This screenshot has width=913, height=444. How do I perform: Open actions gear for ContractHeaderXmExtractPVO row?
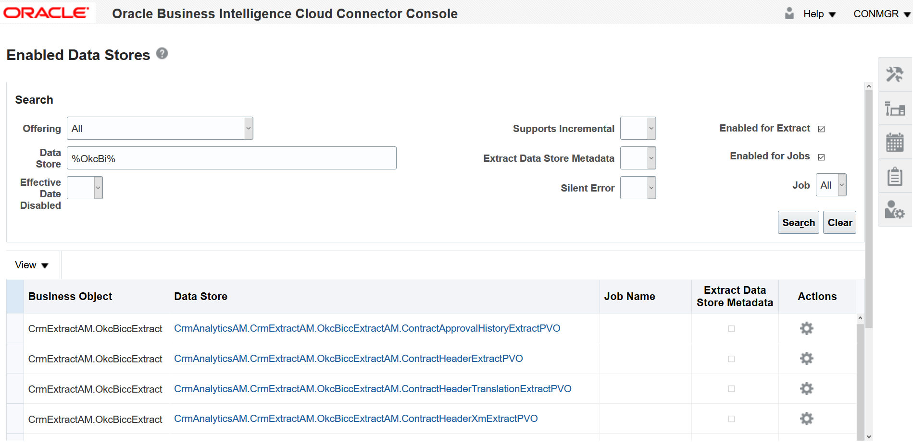coord(806,419)
